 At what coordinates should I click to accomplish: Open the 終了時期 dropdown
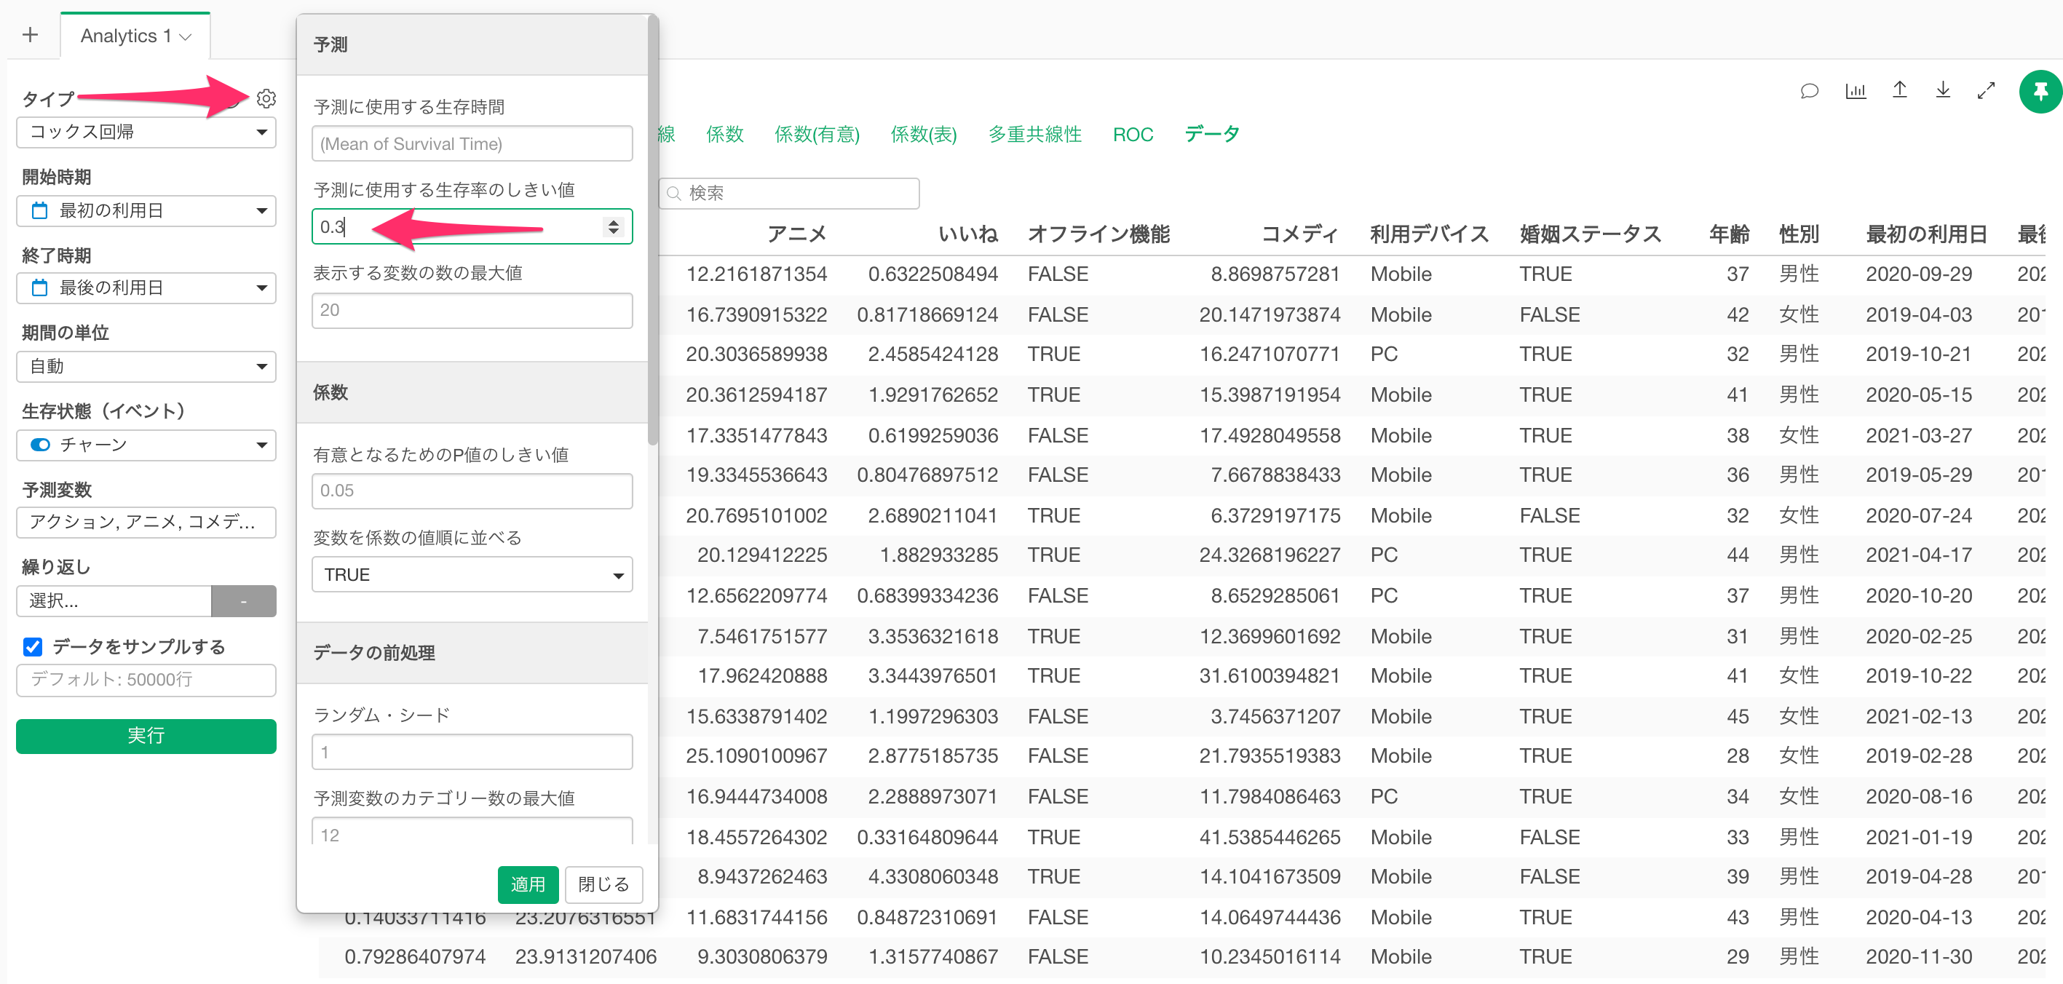coord(146,287)
